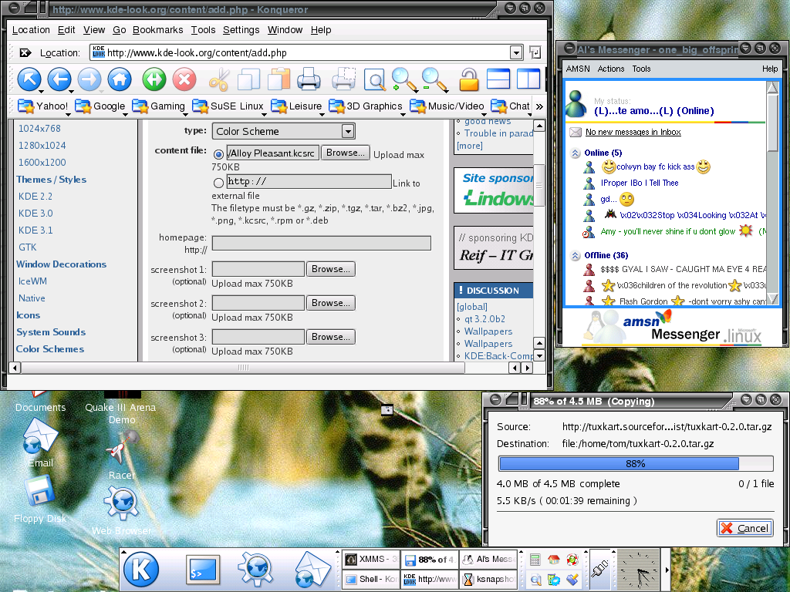Open the Settings menu in Konqueror

pos(241,30)
